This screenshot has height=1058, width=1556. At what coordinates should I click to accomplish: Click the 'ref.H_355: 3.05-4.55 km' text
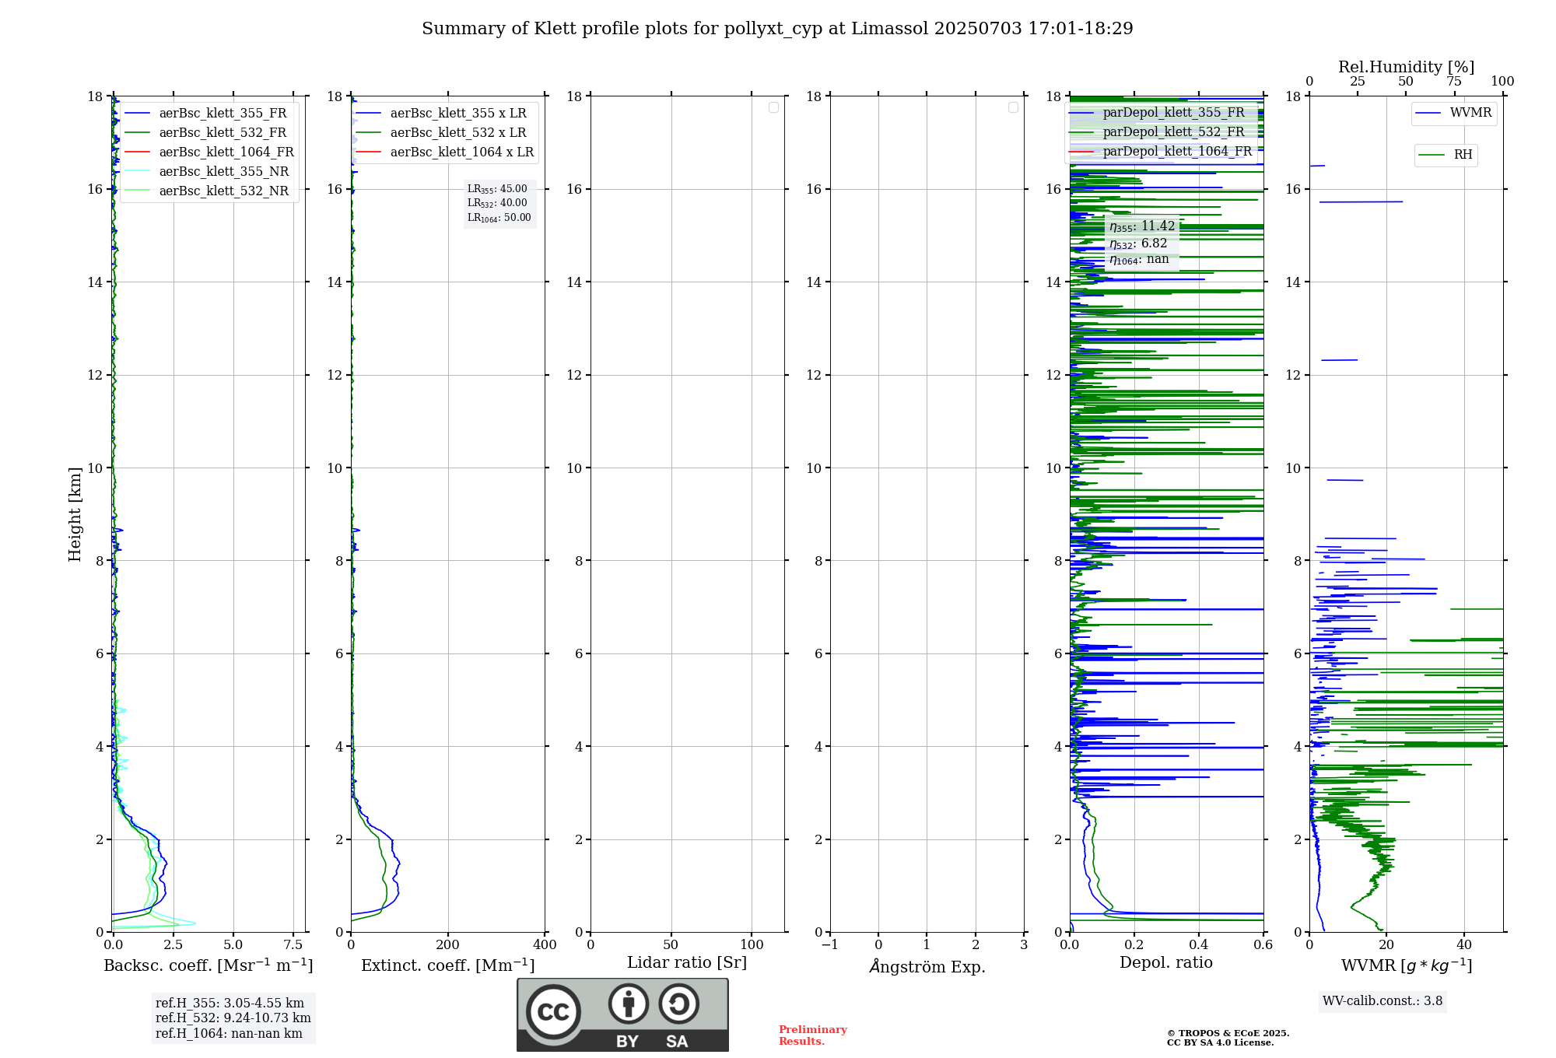(x=230, y=1004)
